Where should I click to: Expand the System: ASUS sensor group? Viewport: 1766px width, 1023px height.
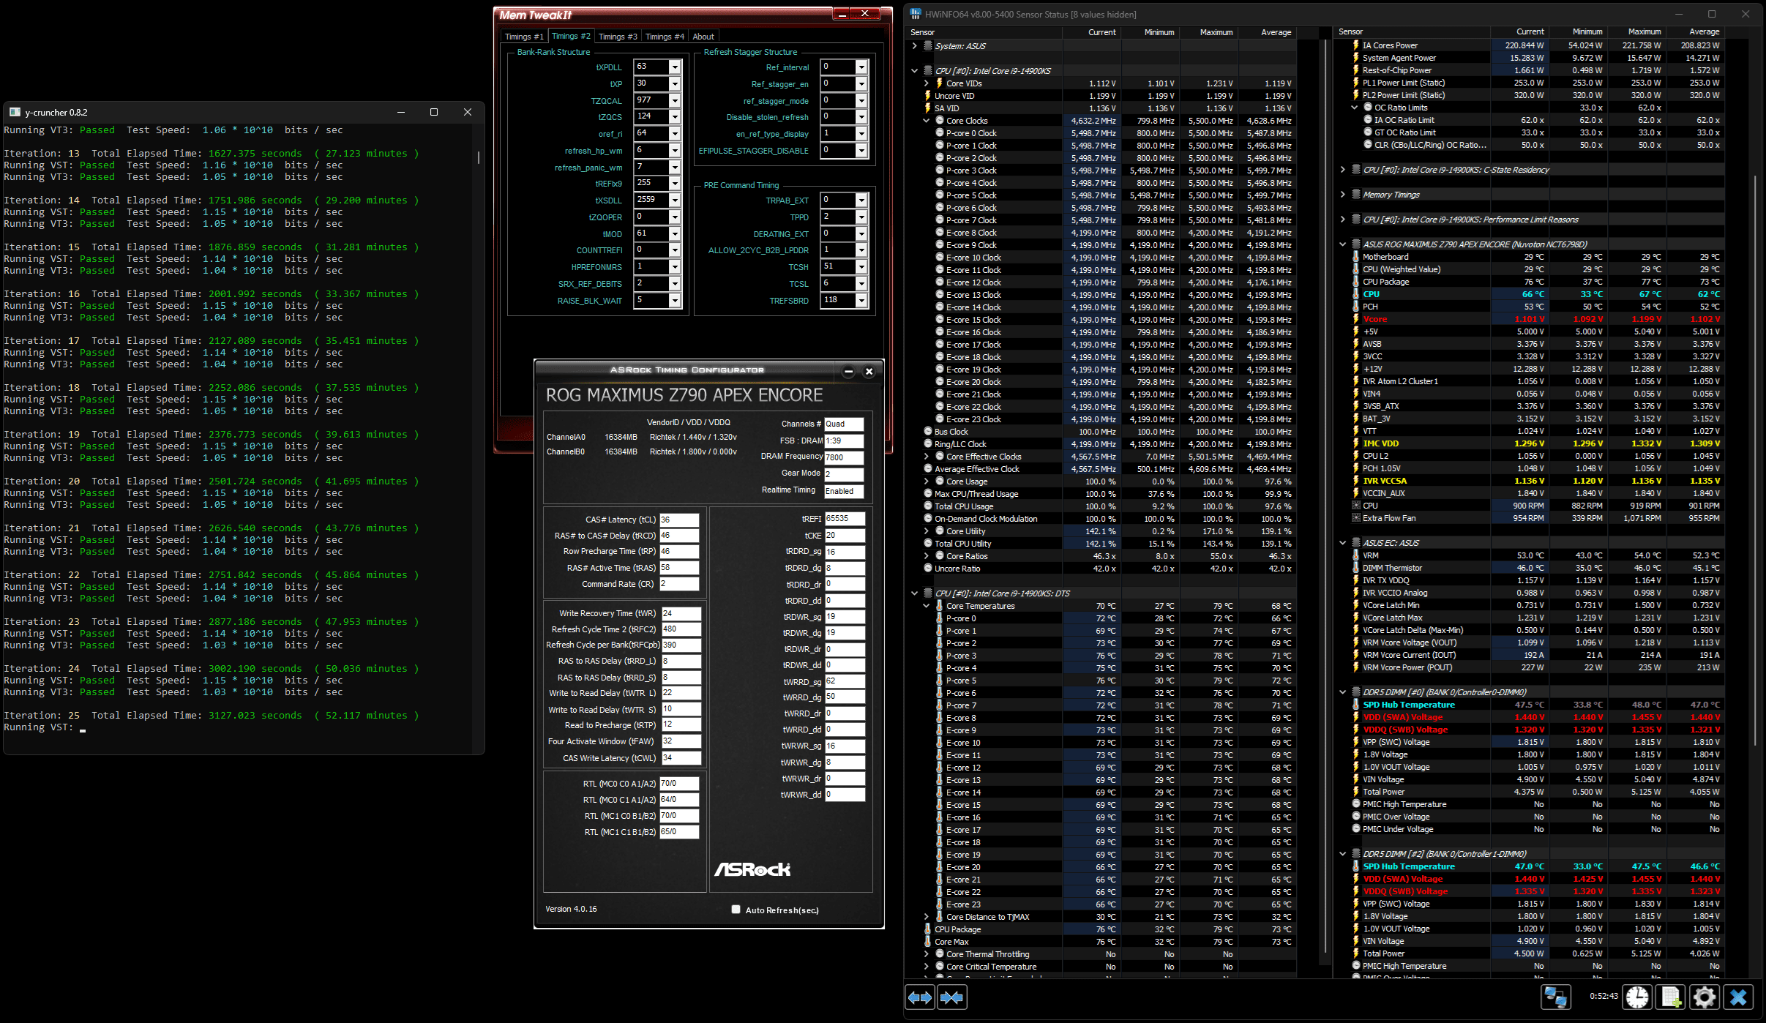915,46
